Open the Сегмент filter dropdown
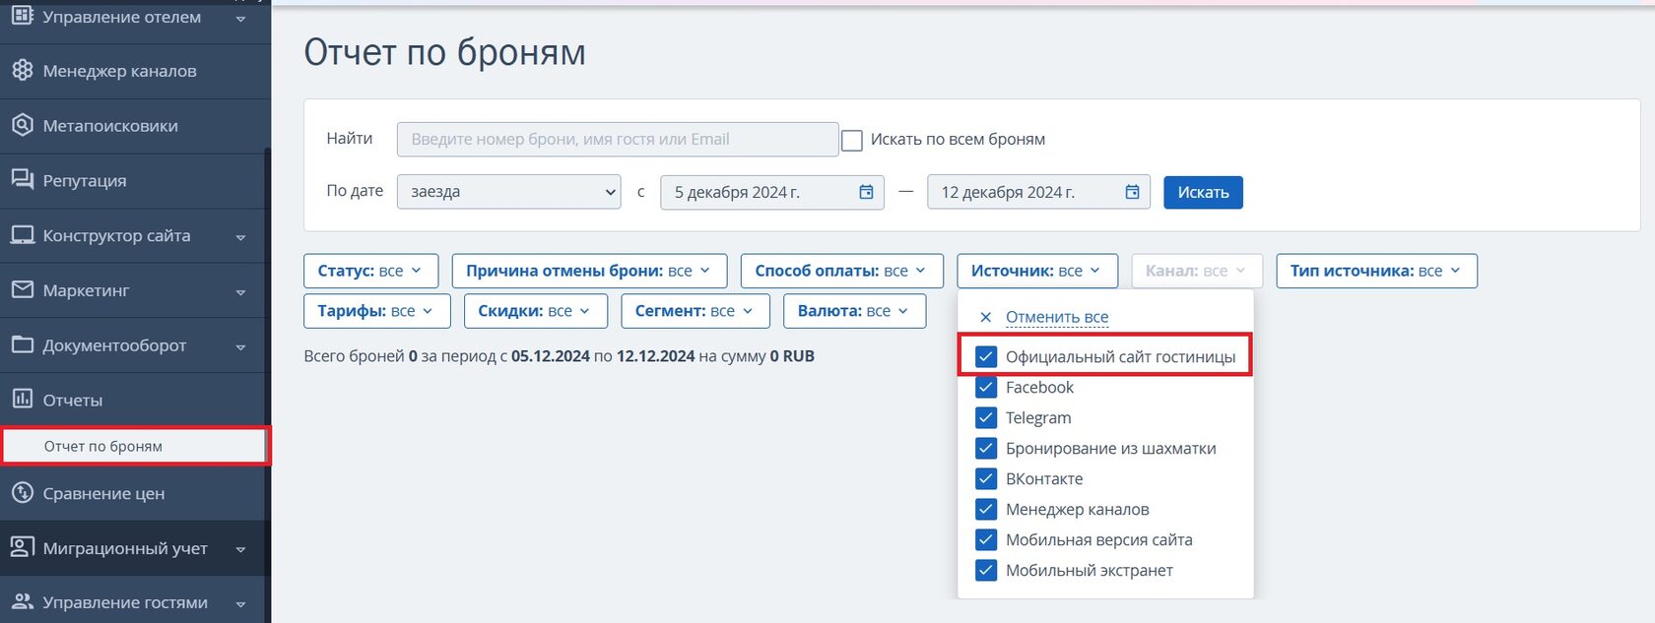1655x623 pixels. (695, 311)
